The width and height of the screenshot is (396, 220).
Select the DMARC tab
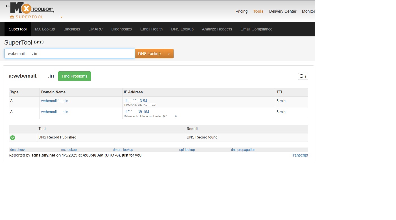click(95, 29)
